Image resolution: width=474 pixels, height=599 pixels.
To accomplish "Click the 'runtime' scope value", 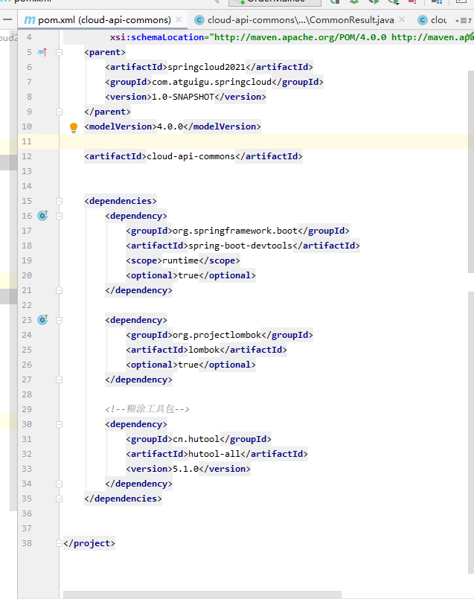I will click(x=180, y=261).
